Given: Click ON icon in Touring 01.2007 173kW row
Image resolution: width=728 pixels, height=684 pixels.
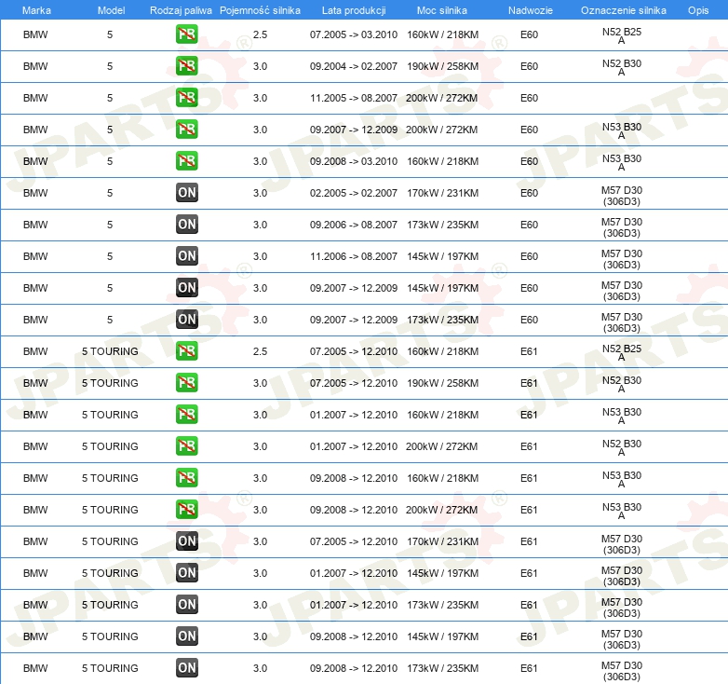Looking at the screenshot, I should point(186,604).
